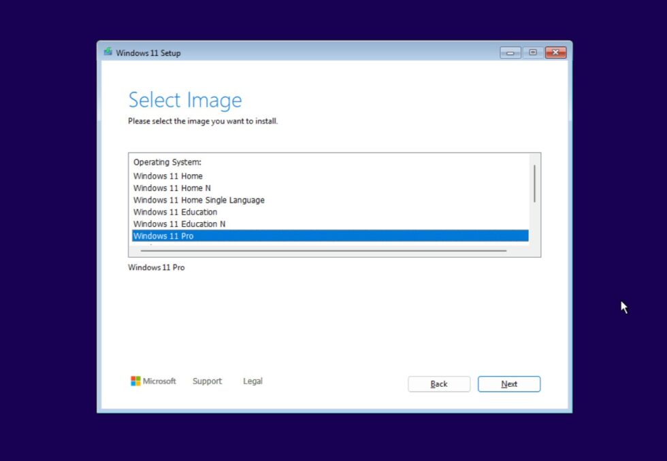Minimize the Windows 11 Setup window
The height and width of the screenshot is (461, 667).
pyautogui.click(x=510, y=52)
